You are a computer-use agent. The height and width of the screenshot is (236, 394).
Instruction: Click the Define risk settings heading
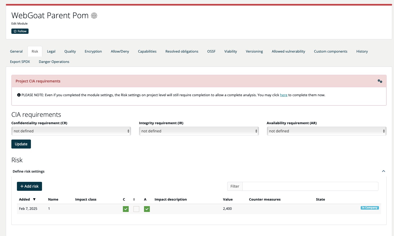point(29,171)
